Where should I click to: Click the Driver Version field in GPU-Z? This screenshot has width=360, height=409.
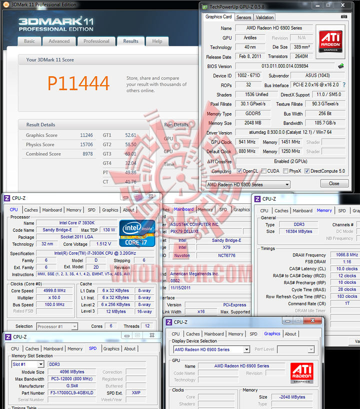[290, 132]
